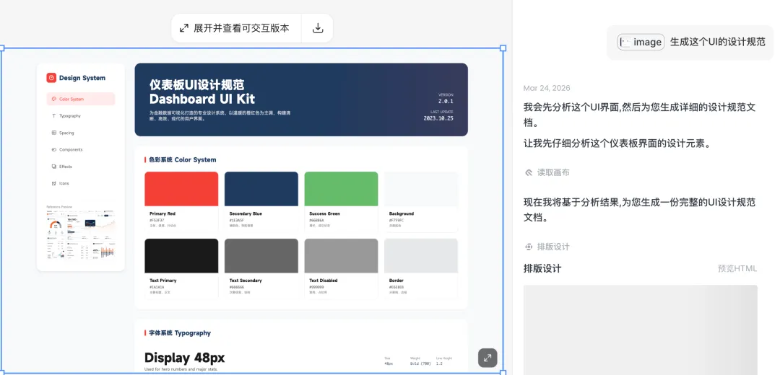Select Components sidebar item
The width and height of the screenshot is (780, 375).
point(81,149)
